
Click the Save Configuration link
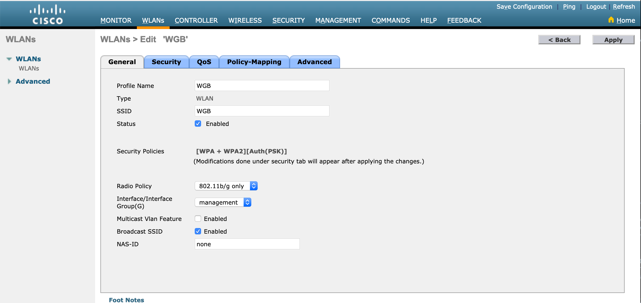(x=524, y=7)
